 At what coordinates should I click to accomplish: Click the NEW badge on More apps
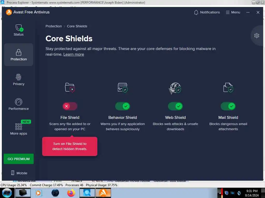(x=26, y=122)
